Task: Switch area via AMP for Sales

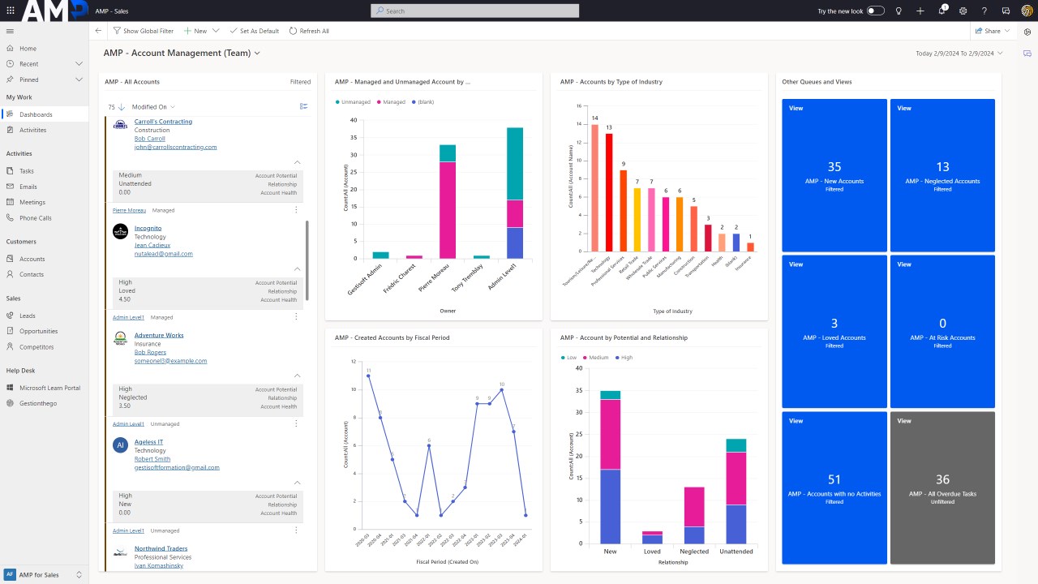Action: point(44,574)
